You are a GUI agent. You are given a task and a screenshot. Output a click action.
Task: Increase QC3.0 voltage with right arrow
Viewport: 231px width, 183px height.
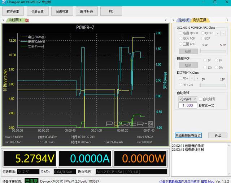[223, 33]
